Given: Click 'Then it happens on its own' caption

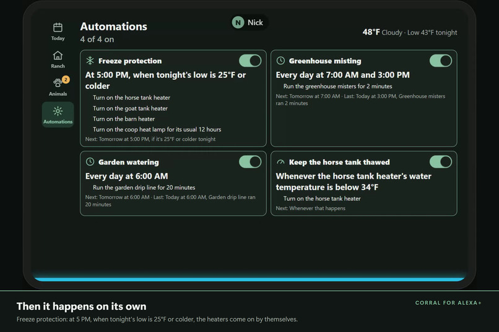Looking at the screenshot, I should coord(82,306).
